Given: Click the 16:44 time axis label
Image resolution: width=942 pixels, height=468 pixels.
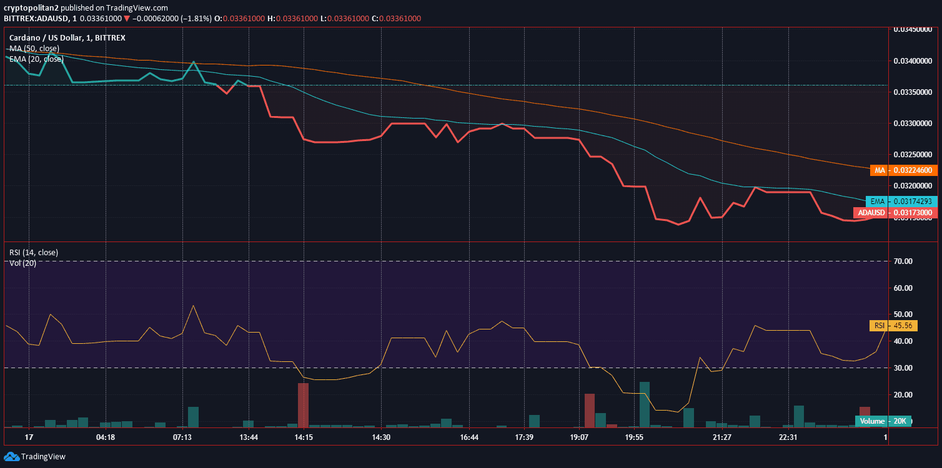Looking at the screenshot, I should 469,437.
